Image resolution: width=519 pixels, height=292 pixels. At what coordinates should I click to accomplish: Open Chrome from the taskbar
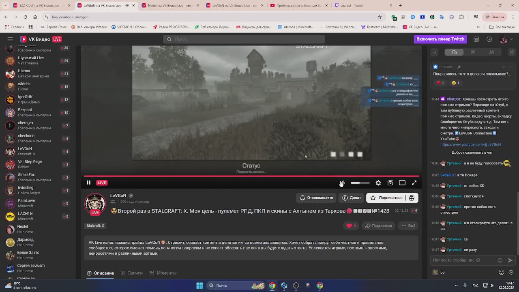[272, 286]
